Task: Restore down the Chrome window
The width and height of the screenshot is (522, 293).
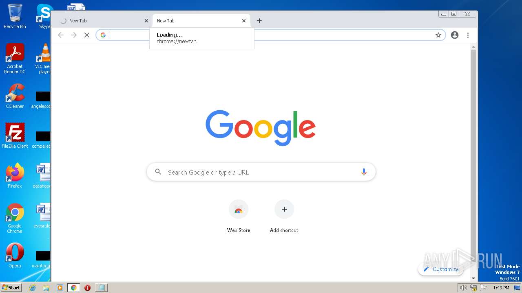Action: tap(454, 14)
